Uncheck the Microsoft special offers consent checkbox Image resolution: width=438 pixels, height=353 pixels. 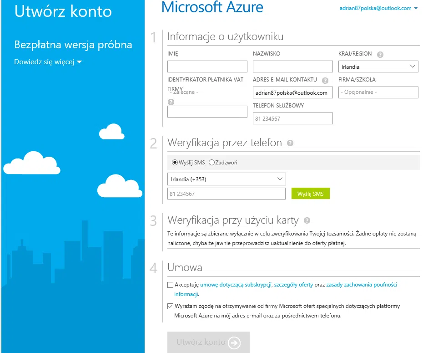coord(171,307)
